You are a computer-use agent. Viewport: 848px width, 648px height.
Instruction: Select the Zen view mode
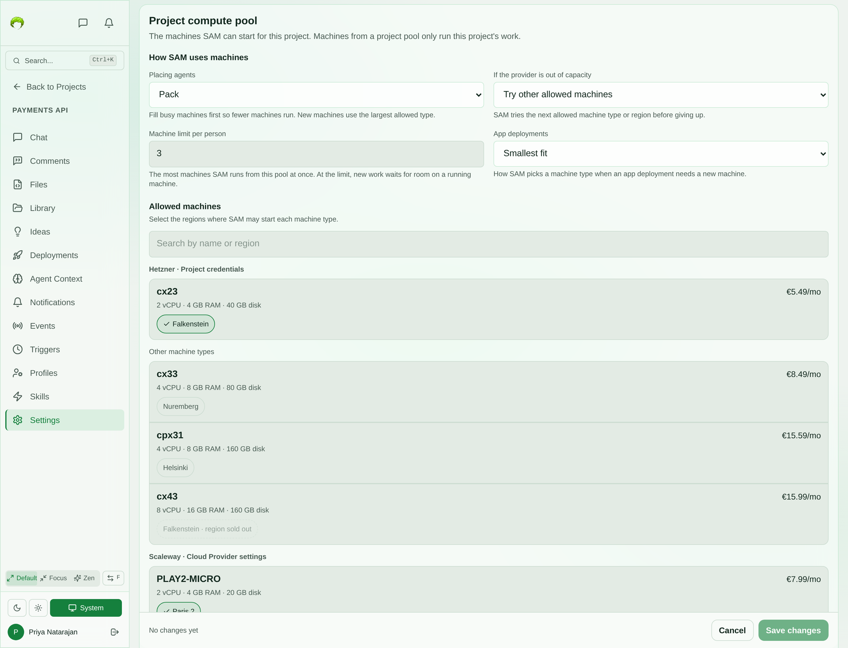(x=84, y=578)
